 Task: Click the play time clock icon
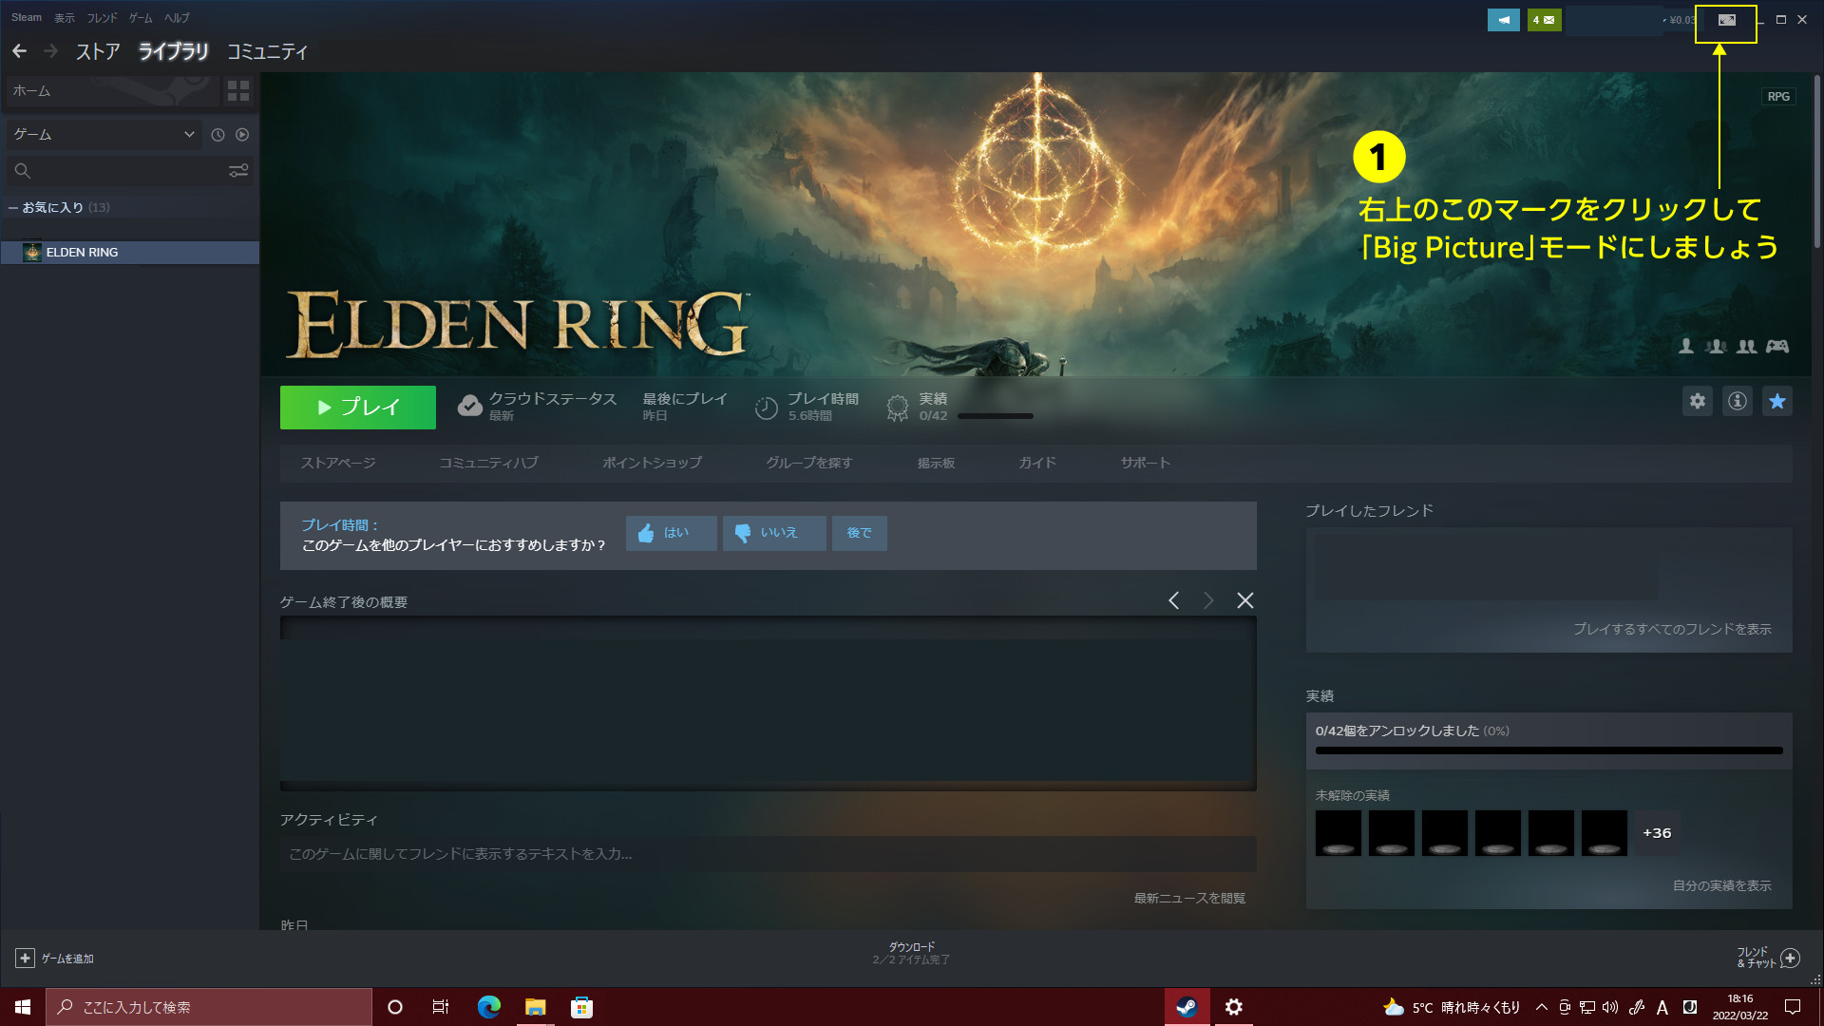(x=767, y=408)
